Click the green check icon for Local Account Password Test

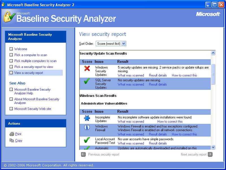tap(87, 140)
